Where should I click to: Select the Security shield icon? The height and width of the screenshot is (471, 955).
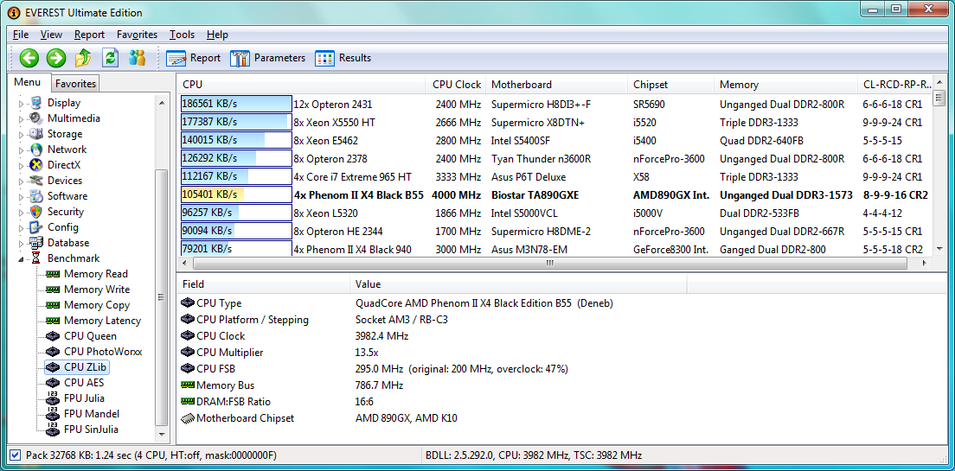pyautogui.click(x=36, y=212)
